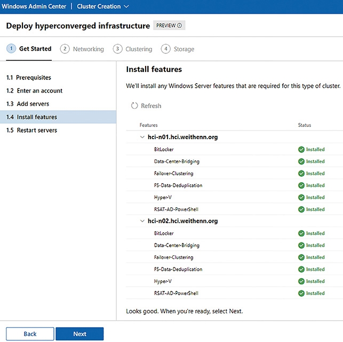Viewport: 343px width, 342px height.
Task: Click the step 4 circle icon for Storage
Action: (x=165, y=49)
